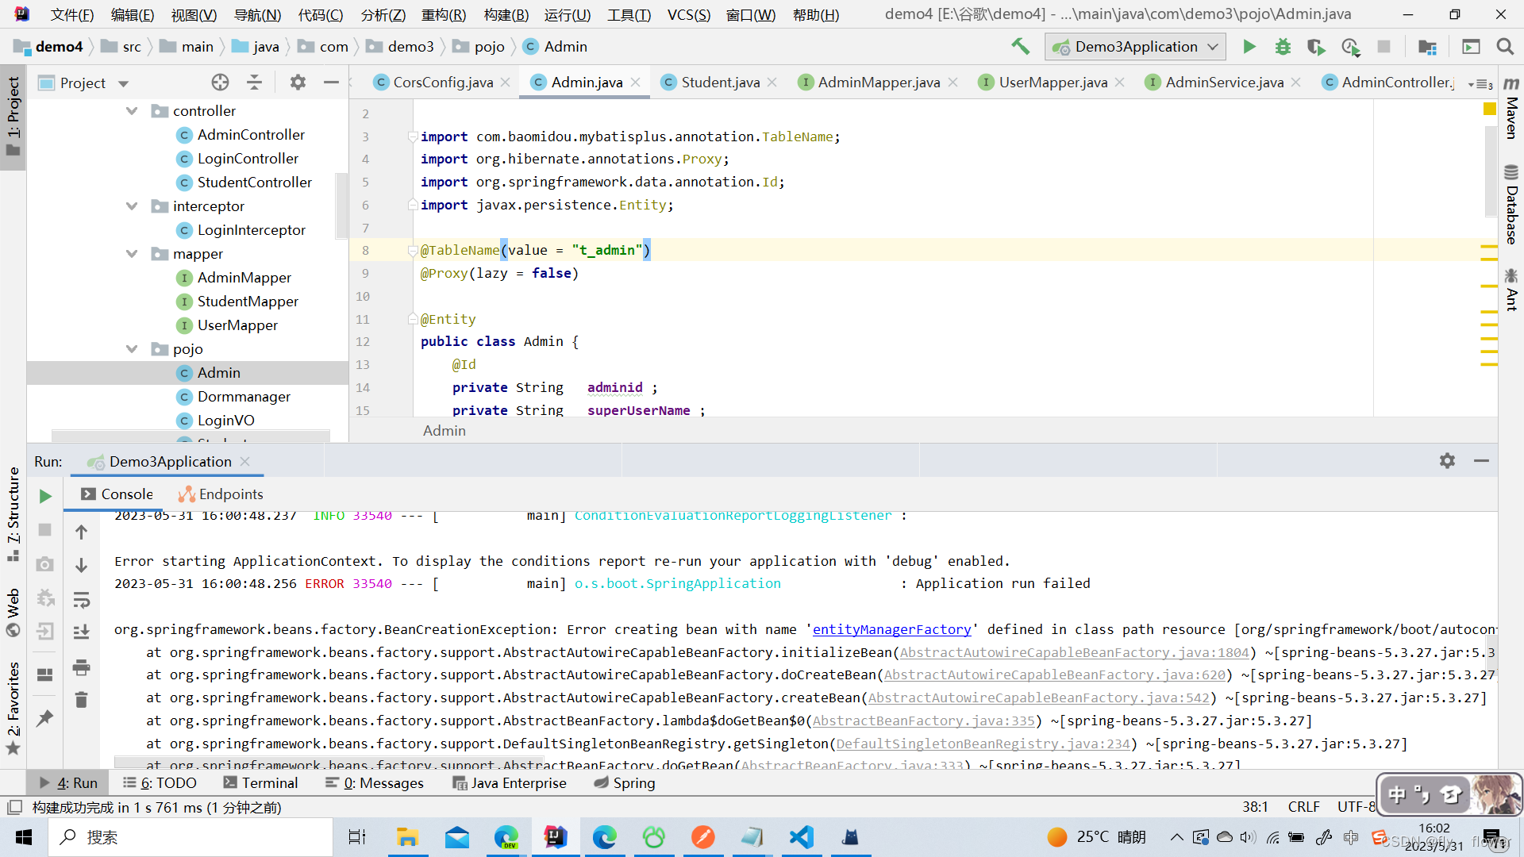Collapse the controller folder in the project tree

[x=132, y=110]
